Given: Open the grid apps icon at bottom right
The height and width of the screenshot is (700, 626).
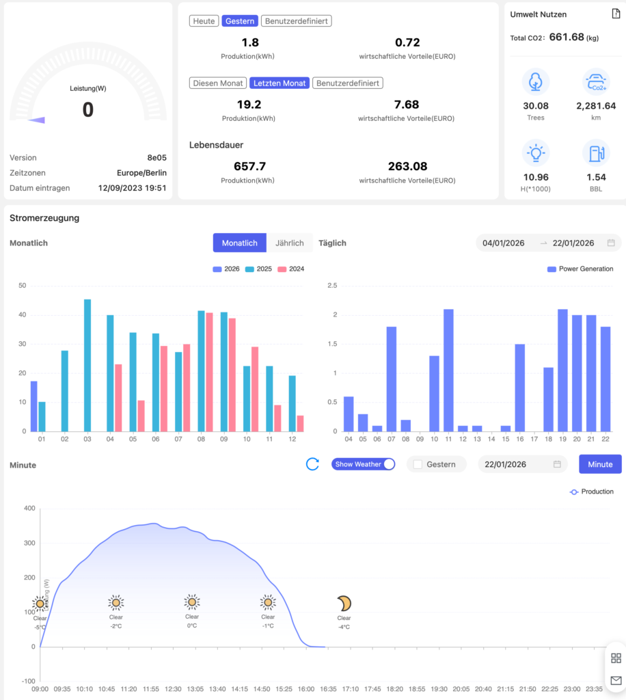Looking at the screenshot, I should tap(616, 658).
